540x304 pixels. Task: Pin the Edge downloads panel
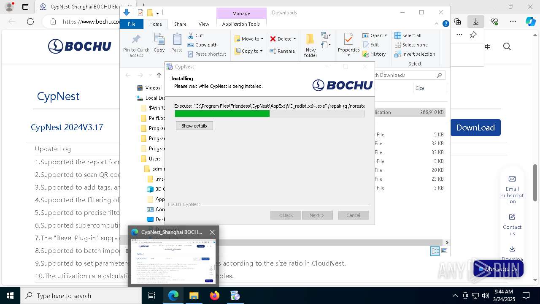point(473,35)
